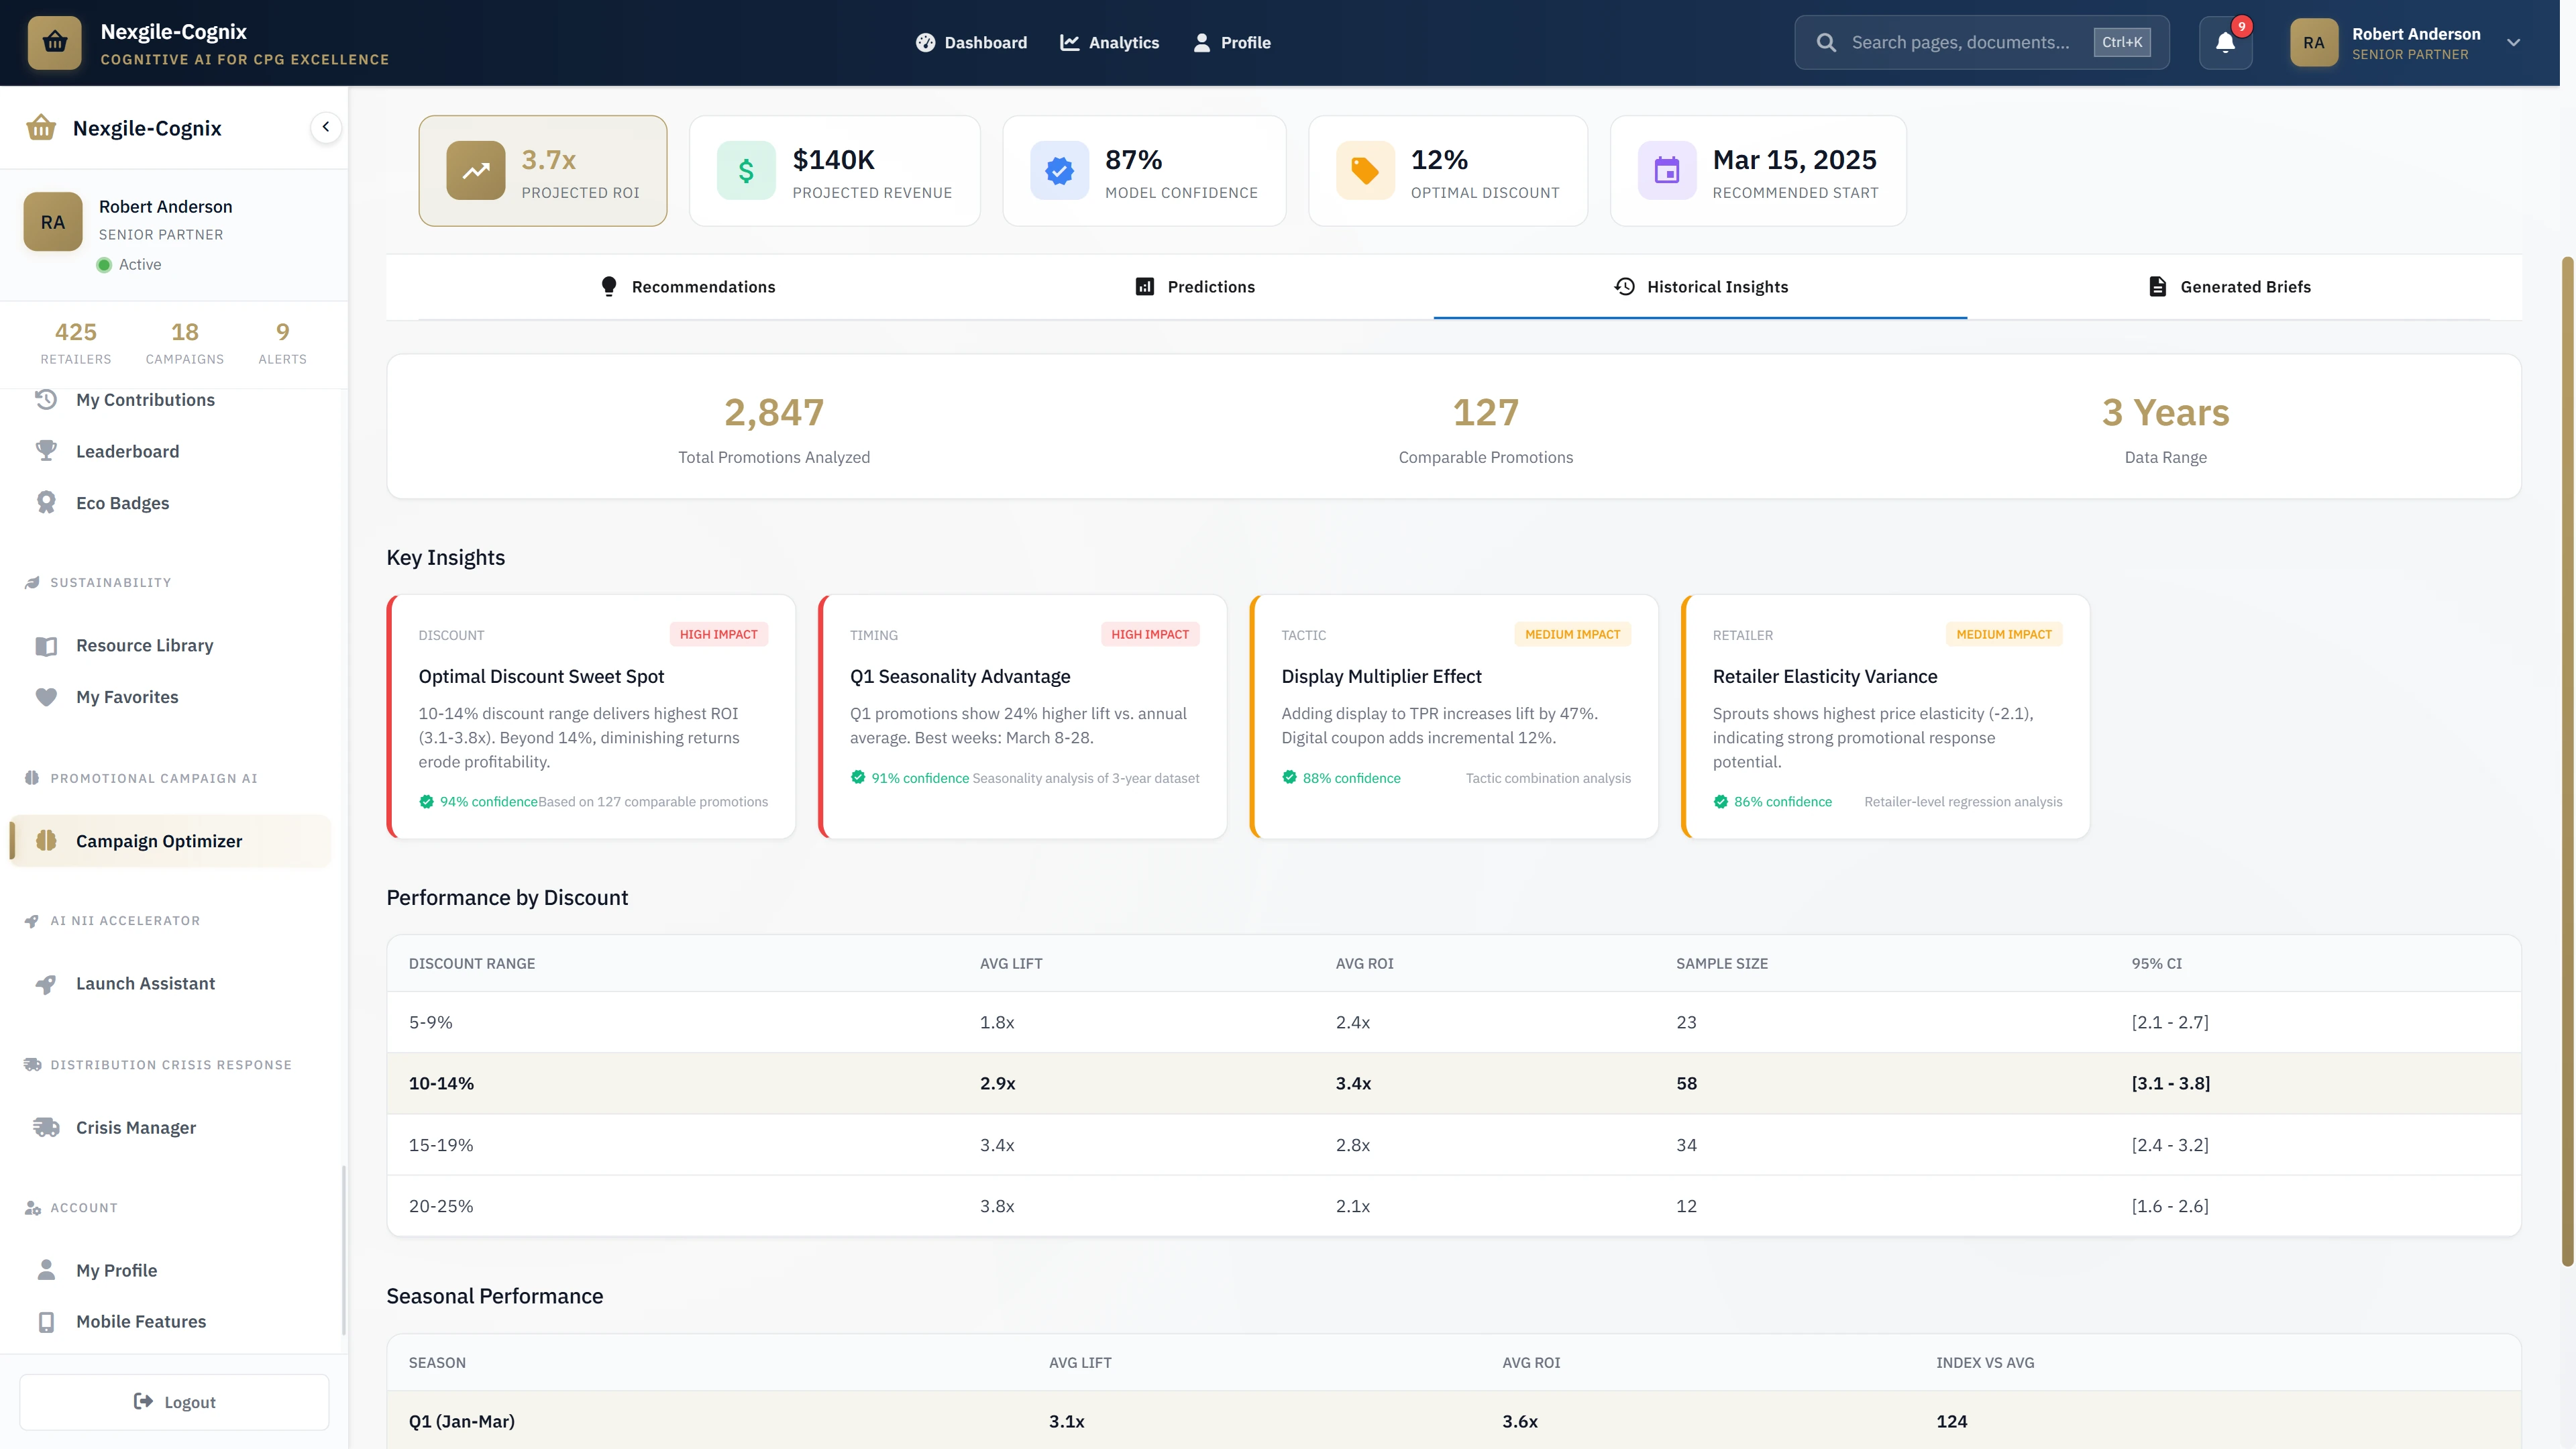
Task: Click the Leaderboard trophy icon
Action: [46, 450]
